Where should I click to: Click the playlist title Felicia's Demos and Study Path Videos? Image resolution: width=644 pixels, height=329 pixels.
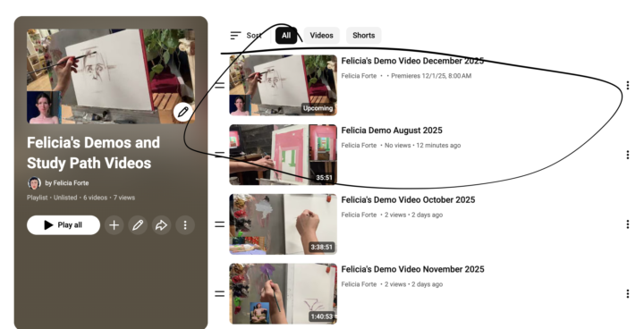pos(93,153)
